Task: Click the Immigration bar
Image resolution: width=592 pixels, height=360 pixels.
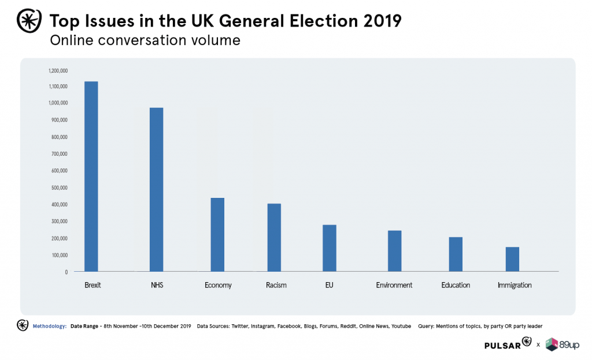Action: click(x=512, y=259)
